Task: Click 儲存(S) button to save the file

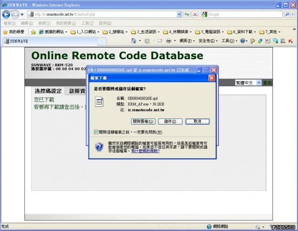Action: point(170,121)
